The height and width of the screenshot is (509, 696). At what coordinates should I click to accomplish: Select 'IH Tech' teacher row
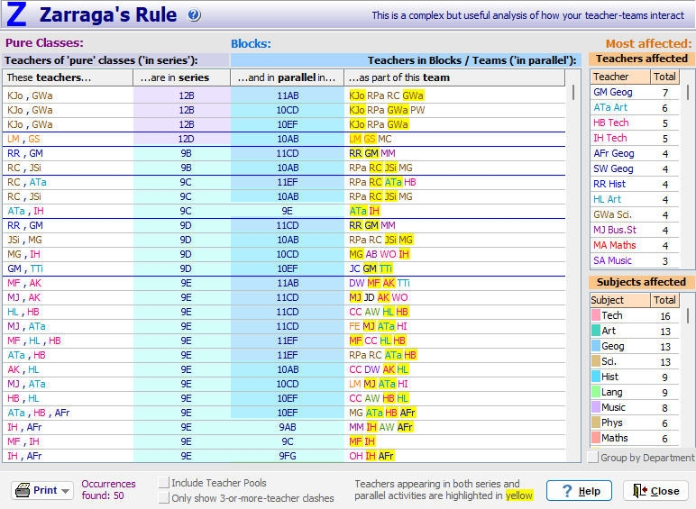point(635,138)
